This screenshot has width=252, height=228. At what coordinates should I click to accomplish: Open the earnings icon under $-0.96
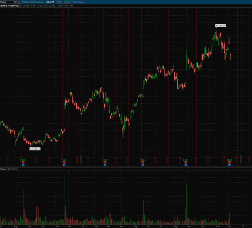pyautogui.click(x=23, y=162)
